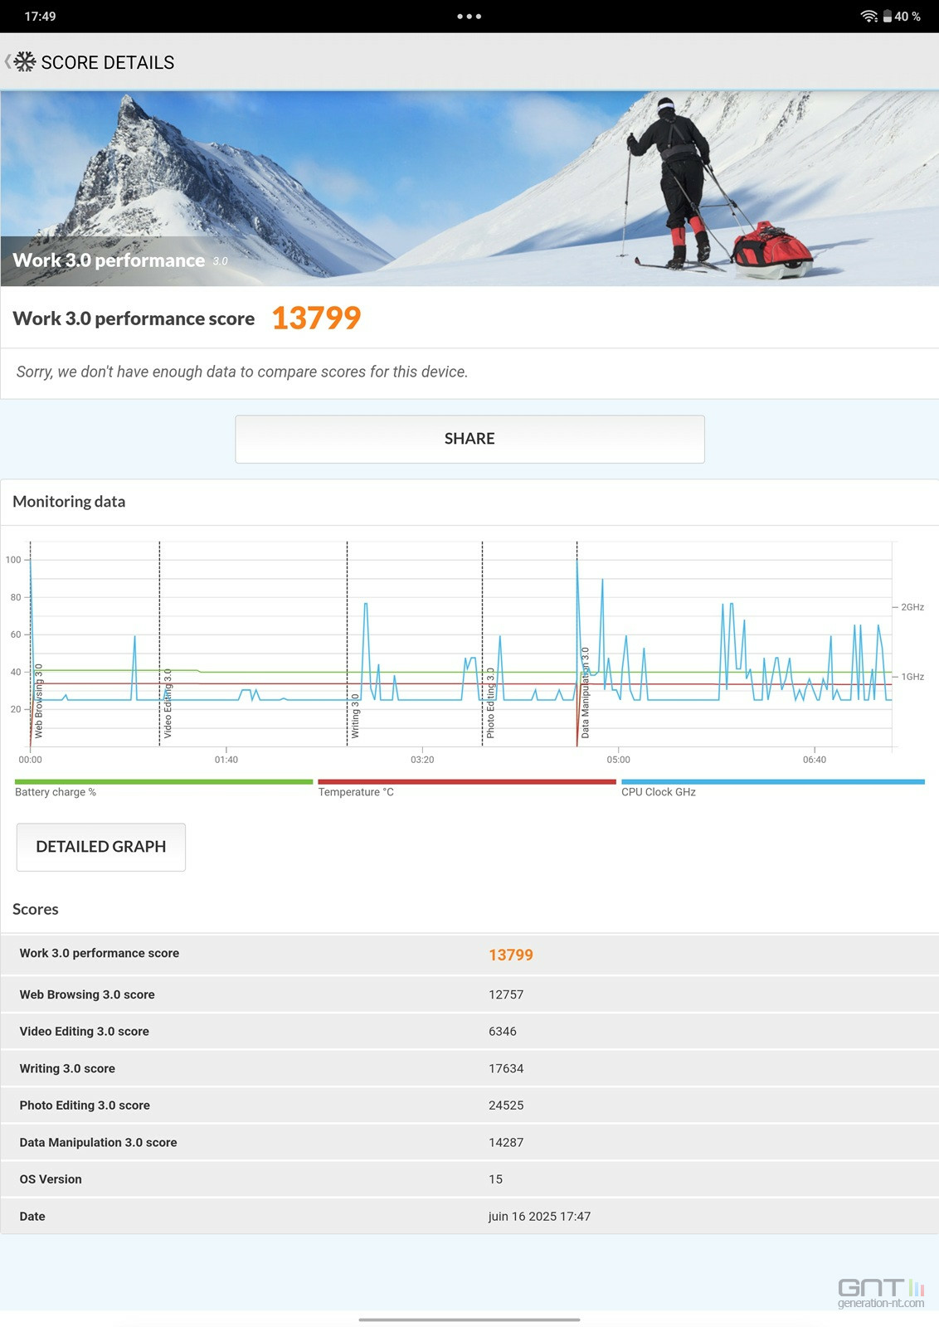Image resolution: width=939 pixels, height=1327 pixels.
Task: Tap the value 17634
Action: point(506,1068)
